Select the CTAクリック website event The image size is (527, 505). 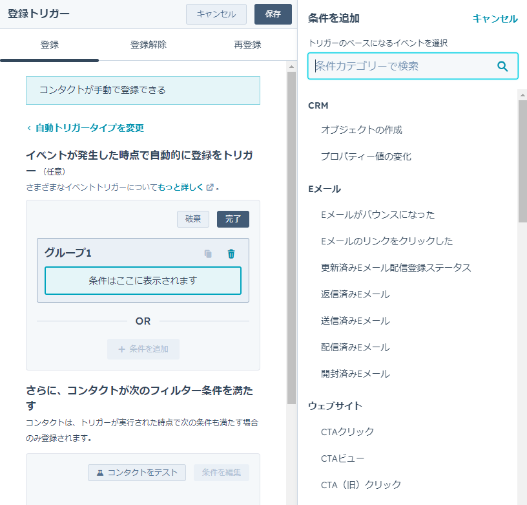[x=347, y=432]
